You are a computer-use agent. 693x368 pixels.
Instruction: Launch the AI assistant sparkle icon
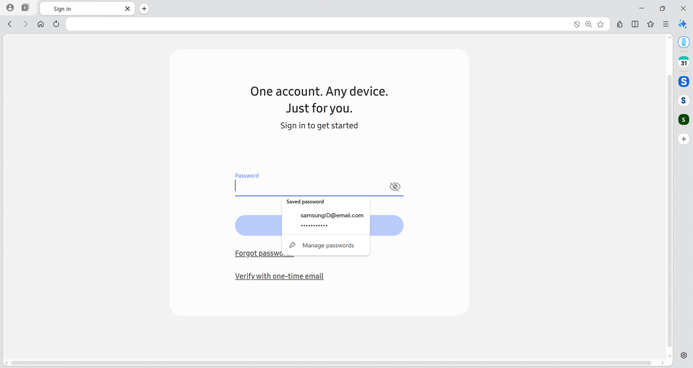[683, 24]
